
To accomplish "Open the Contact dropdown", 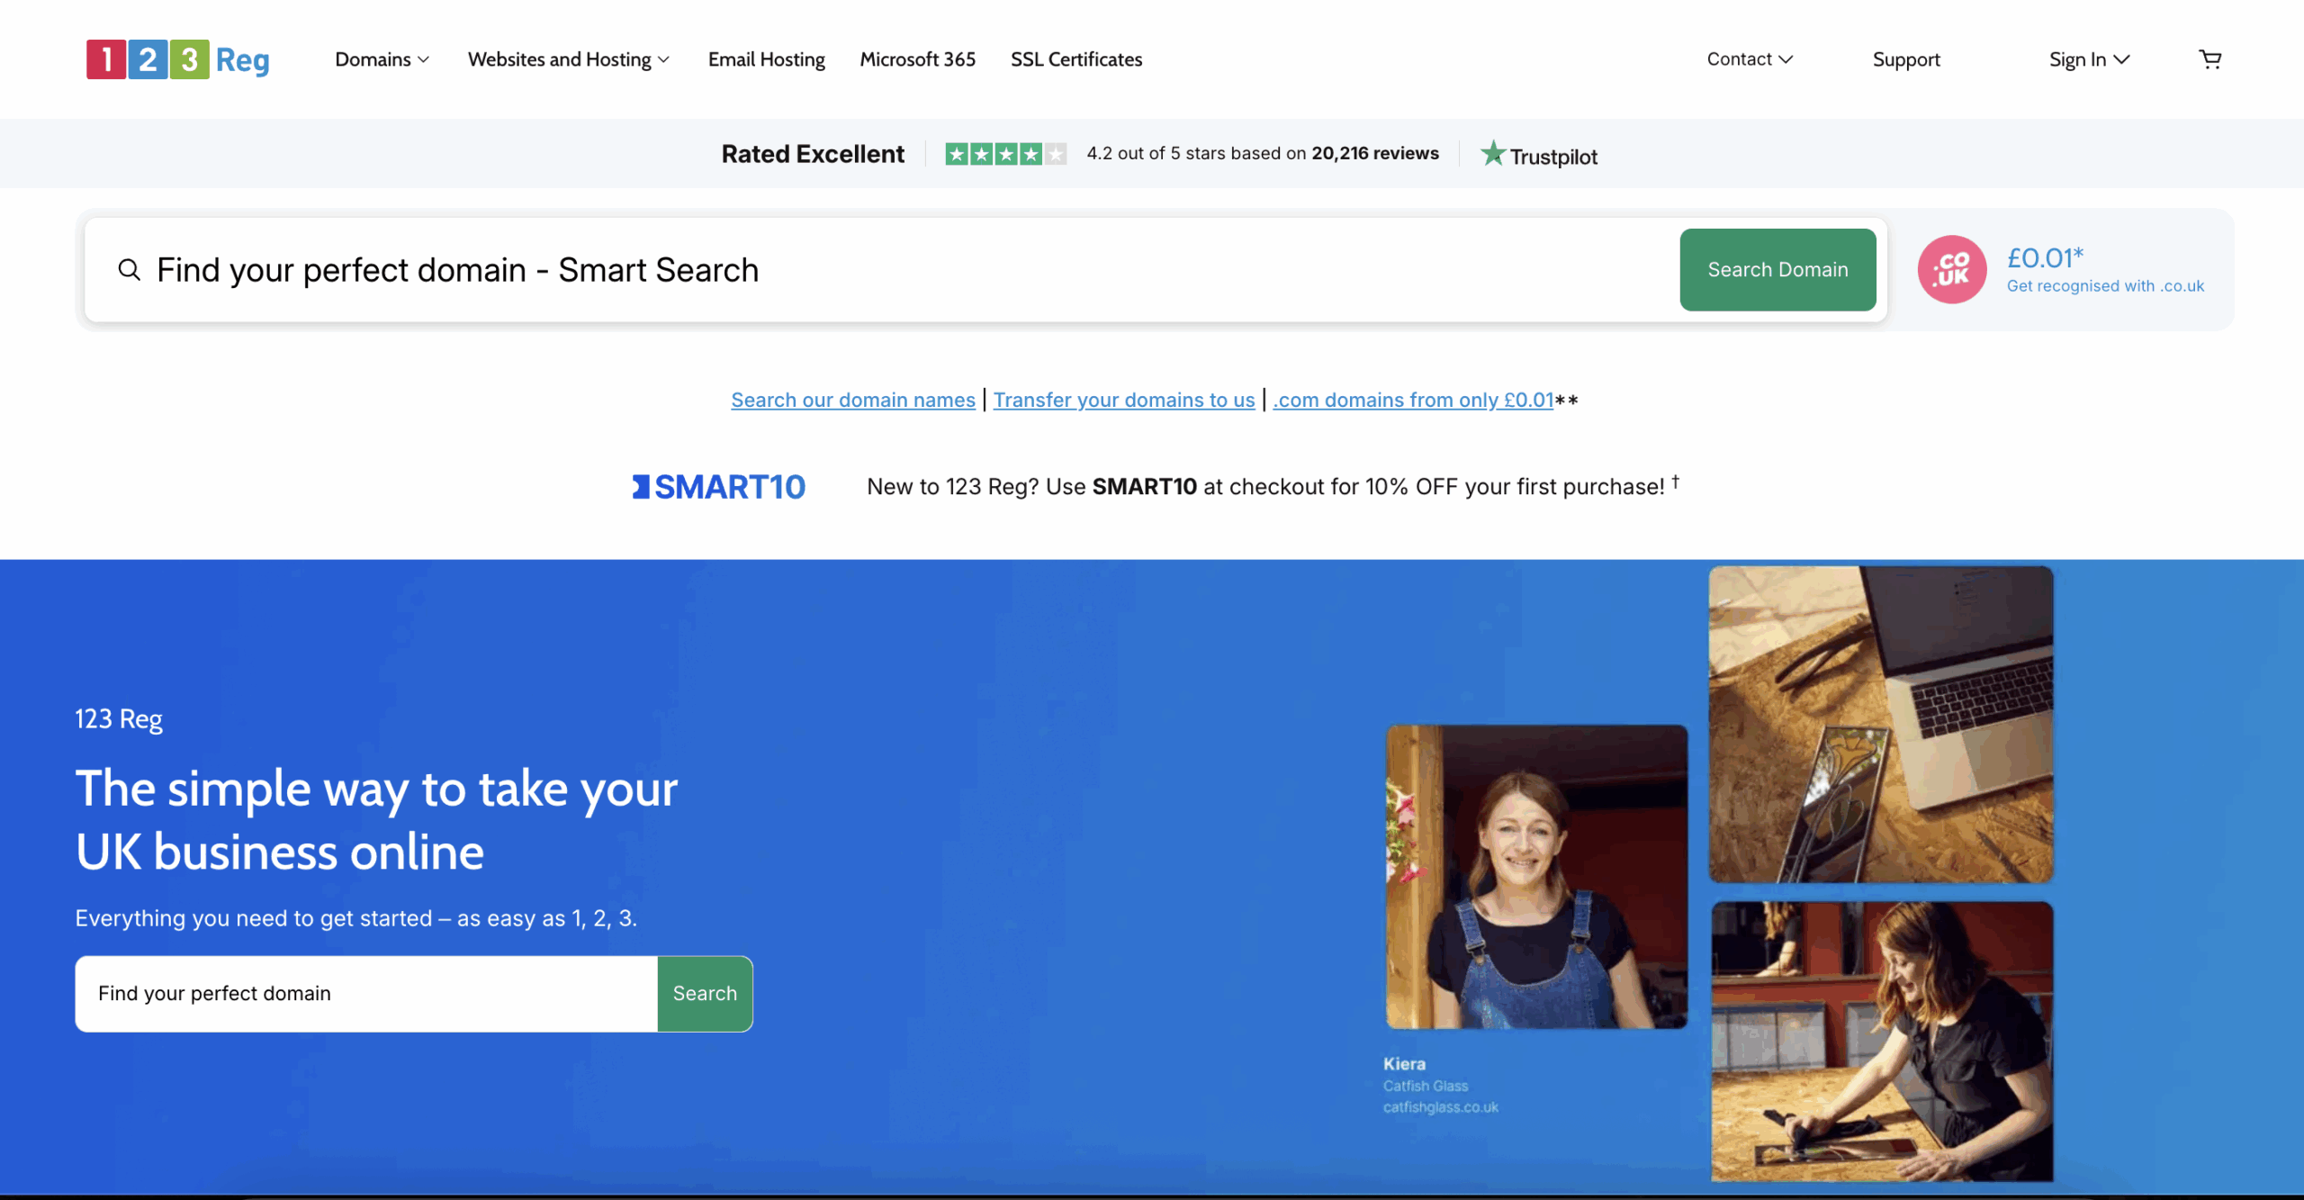I will [1749, 59].
